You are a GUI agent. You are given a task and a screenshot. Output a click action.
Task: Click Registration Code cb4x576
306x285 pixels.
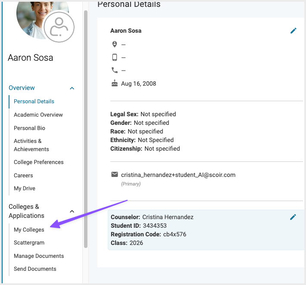click(x=175, y=234)
